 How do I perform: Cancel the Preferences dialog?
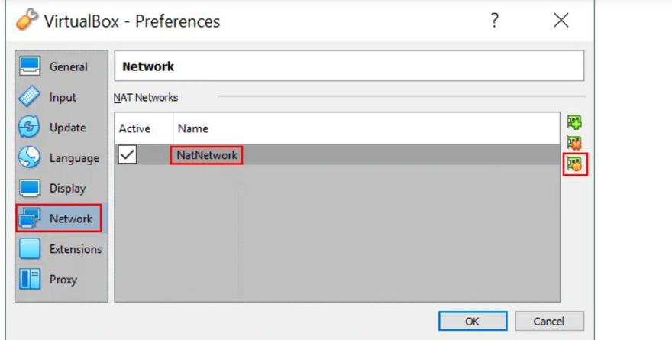(x=549, y=321)
